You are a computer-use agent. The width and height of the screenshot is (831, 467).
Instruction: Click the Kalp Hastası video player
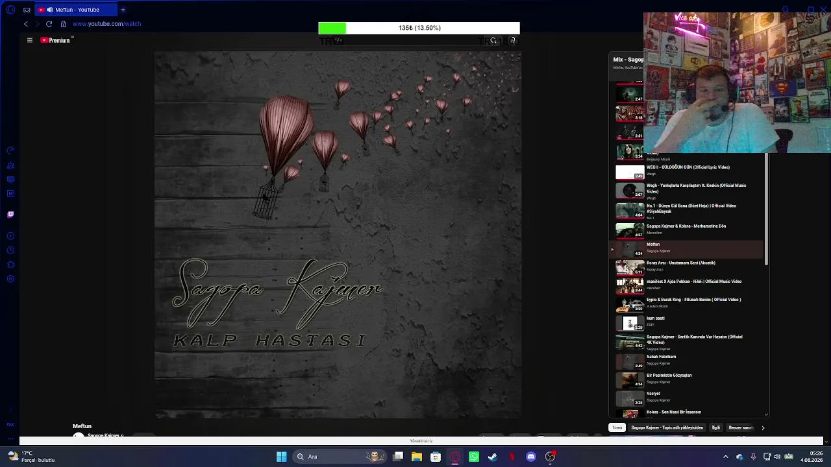(338, 235)
